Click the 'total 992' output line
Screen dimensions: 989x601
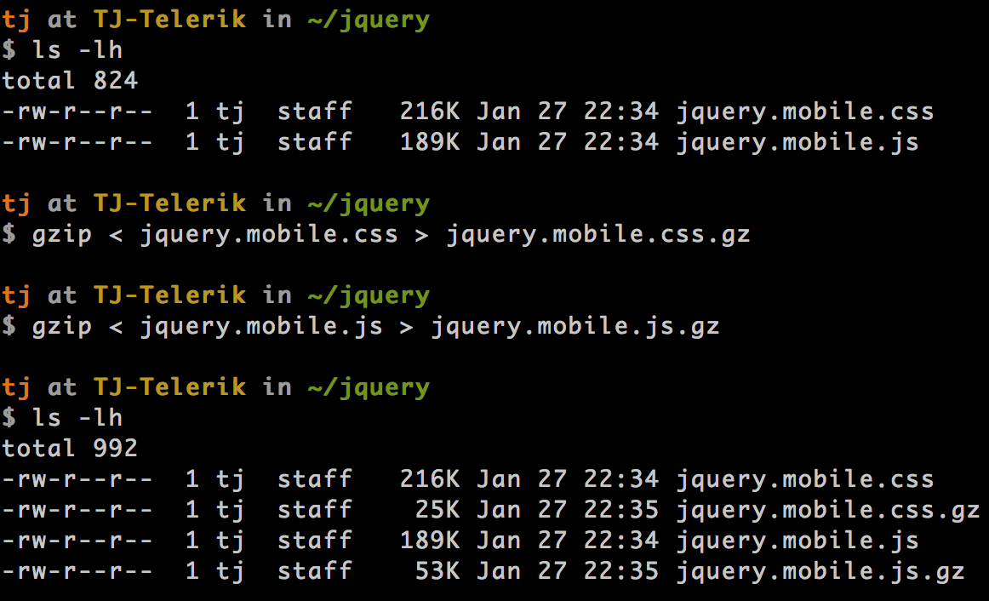click(x=70, y=449)
